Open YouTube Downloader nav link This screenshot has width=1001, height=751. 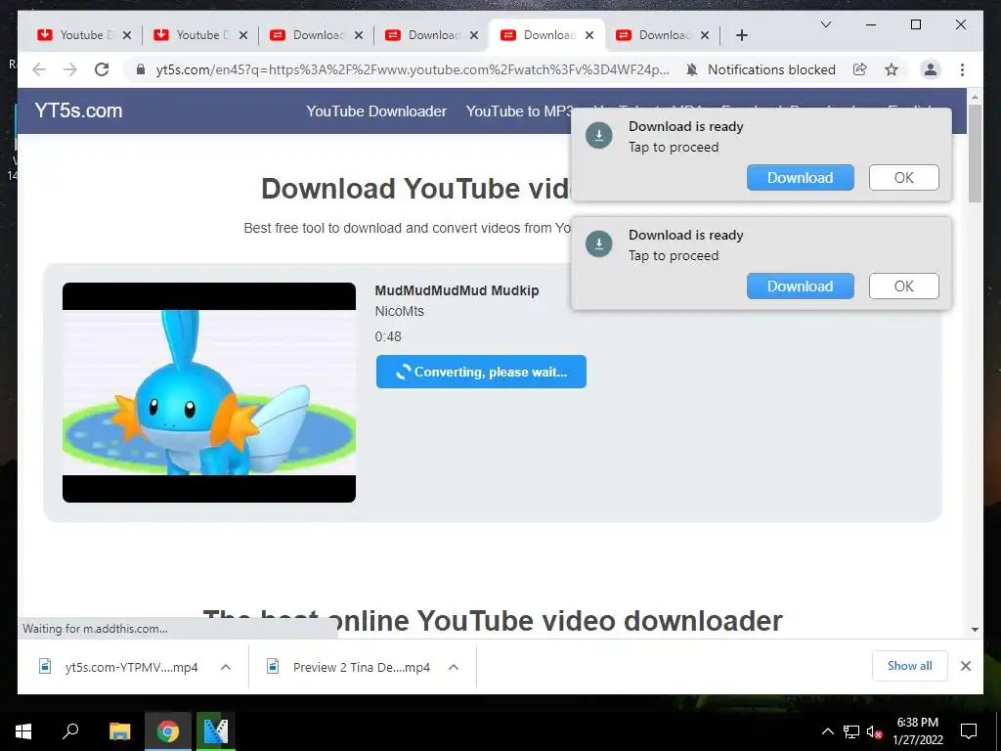point(376,111)
